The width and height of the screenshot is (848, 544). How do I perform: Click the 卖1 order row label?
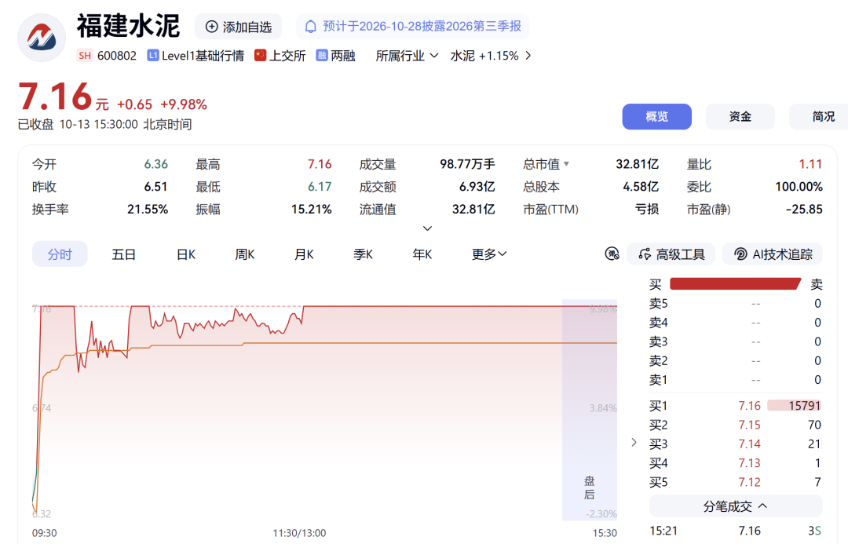658,380
